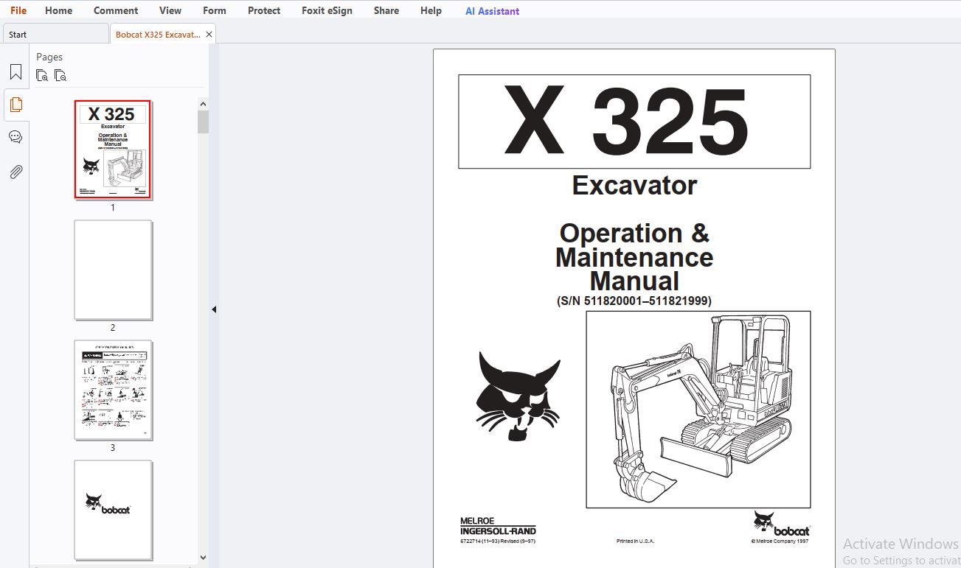Click the '6722714 (11–93) Revised (9–97)' text

(x=498, y=541)
